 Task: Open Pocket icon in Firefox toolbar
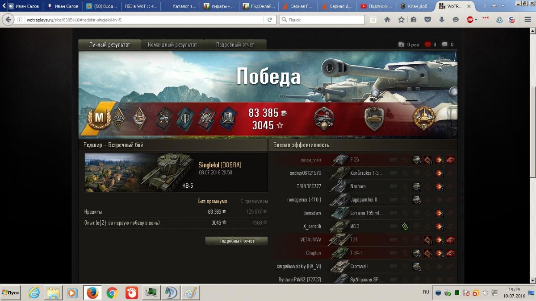coord(428,20)
